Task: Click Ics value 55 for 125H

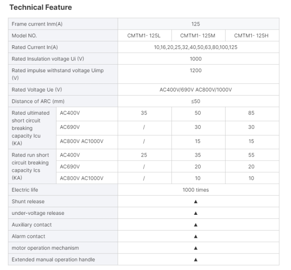Action: (251, 155)
